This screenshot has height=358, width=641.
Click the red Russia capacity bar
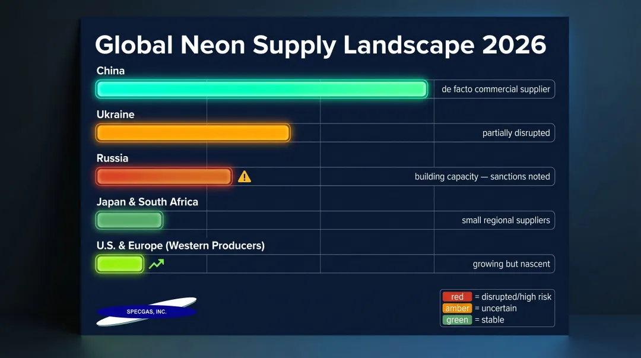click(164, 176)
